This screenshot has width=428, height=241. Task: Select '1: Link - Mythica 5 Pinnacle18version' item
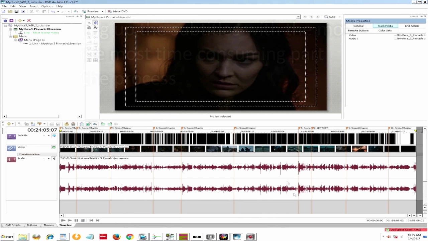coord(55,44)
